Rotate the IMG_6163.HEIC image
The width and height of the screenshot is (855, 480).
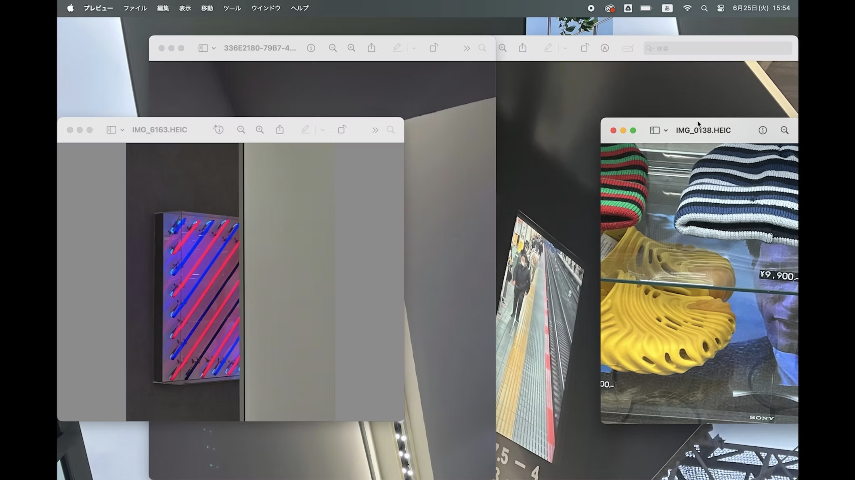[342, 130]
